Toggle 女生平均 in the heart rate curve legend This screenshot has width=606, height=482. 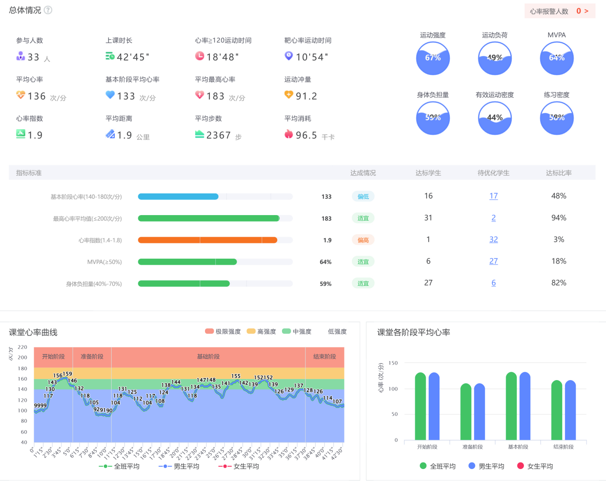239,466
